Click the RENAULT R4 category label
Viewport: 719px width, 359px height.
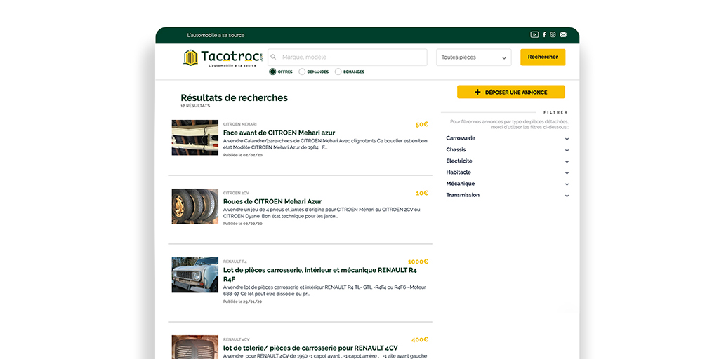(235, 262)
